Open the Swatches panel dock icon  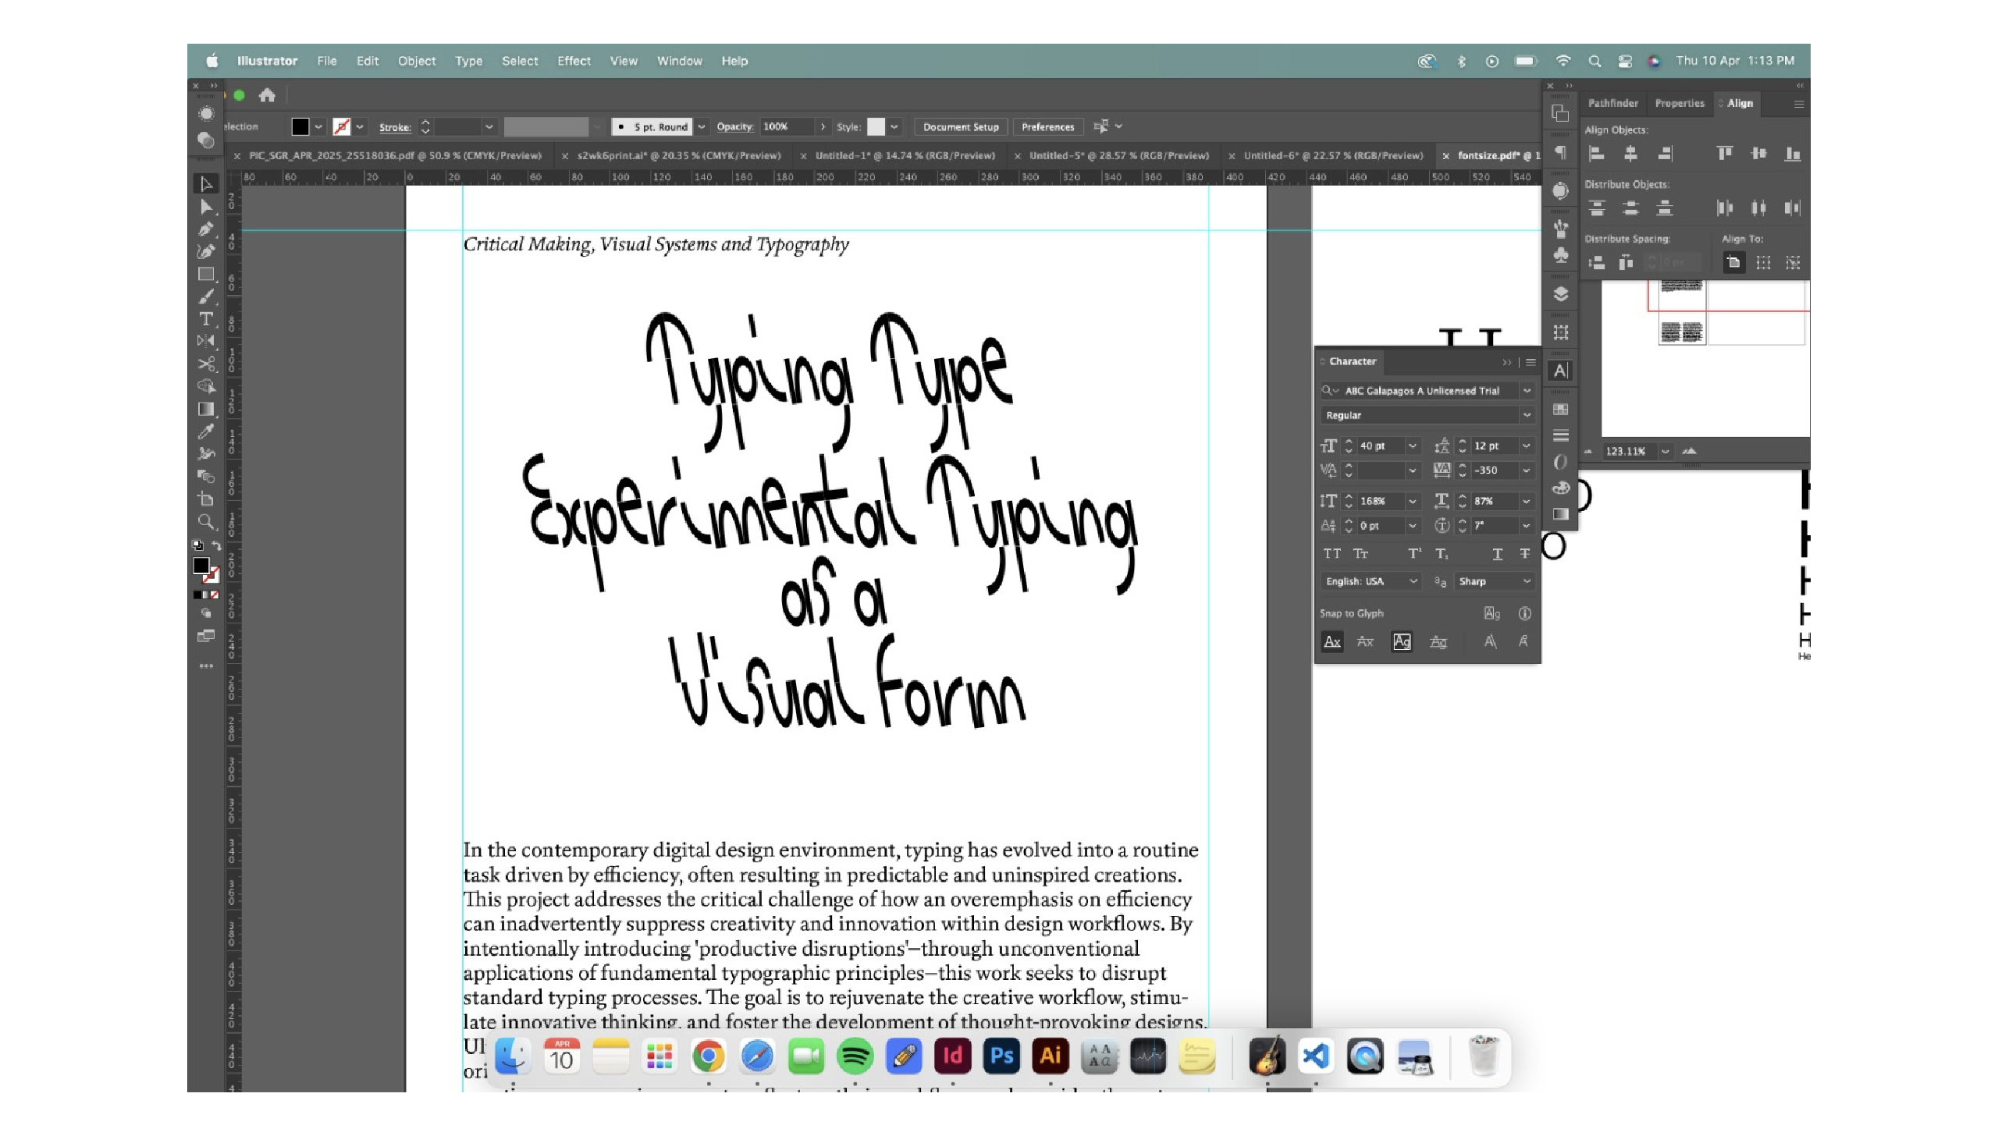(1560, 410)
